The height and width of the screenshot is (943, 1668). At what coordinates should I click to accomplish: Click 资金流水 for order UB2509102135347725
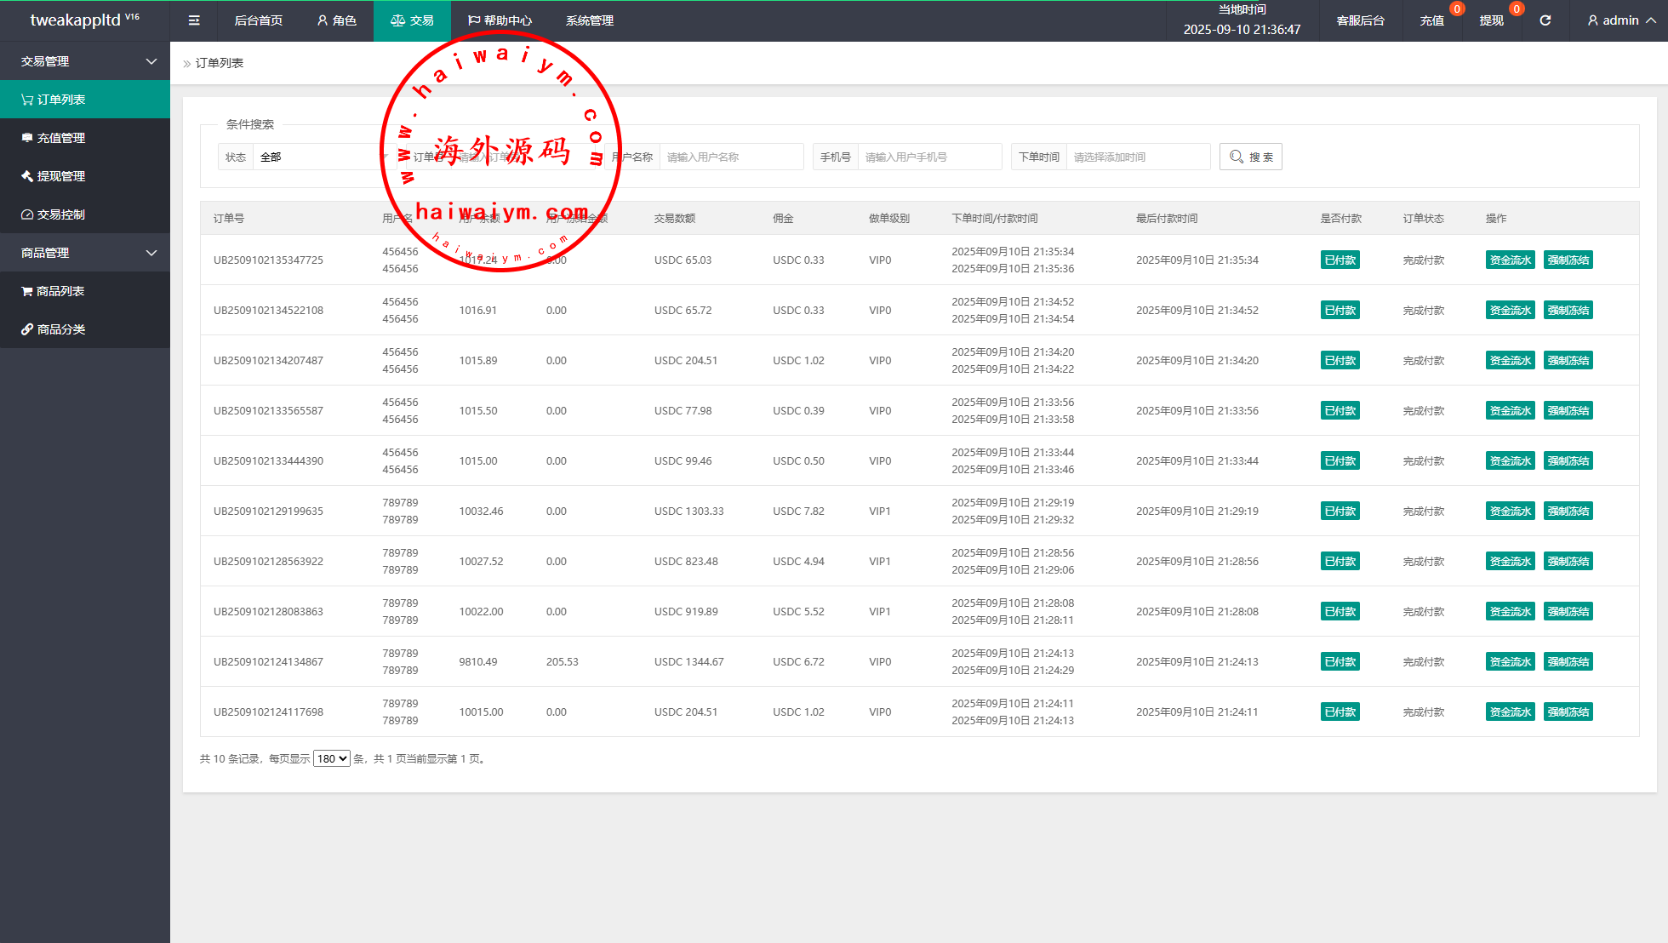[1510, 260]
